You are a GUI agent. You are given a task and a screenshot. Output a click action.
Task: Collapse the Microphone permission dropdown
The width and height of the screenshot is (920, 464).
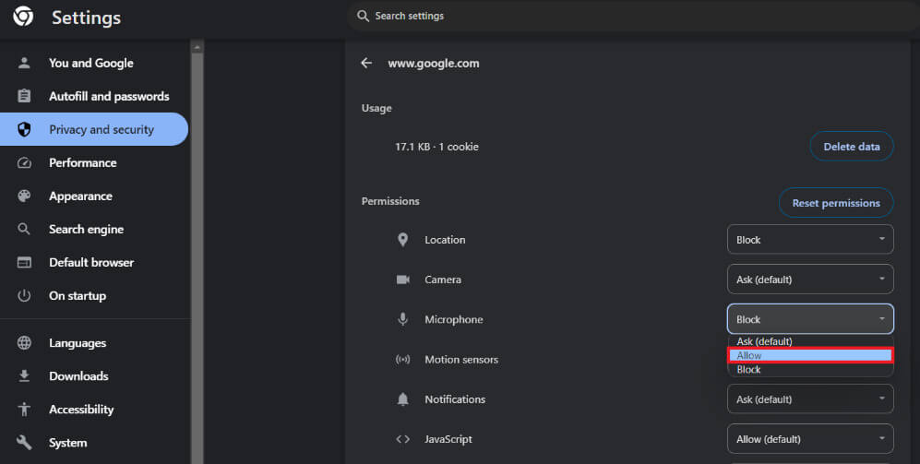810,319
